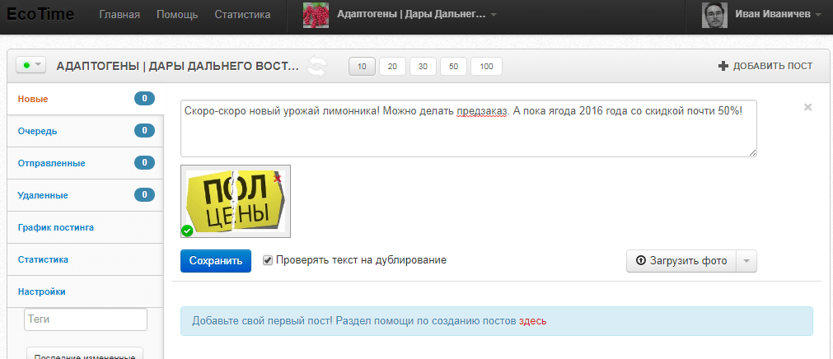
Task: Click the red berries group avatar
Action: 316,16
